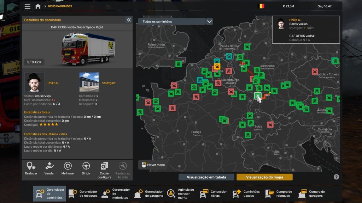Image resolution: width=362 pixels, height=203 pixels.
Task: Open Compra de reboques
Action: click(279, 193)
